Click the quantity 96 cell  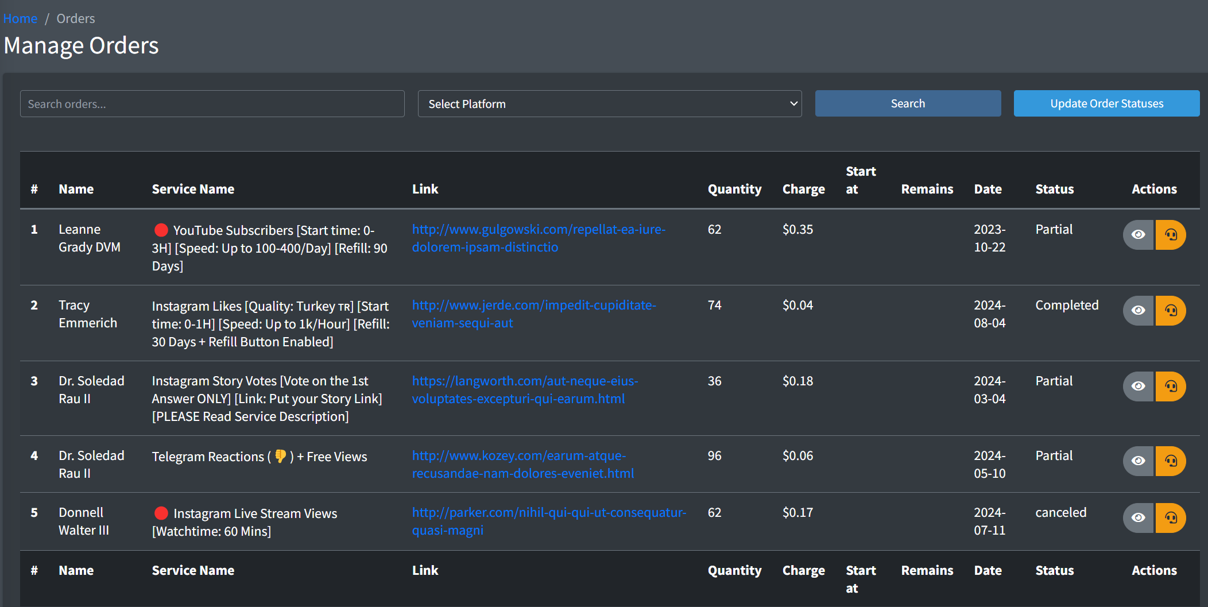[714, 455]
